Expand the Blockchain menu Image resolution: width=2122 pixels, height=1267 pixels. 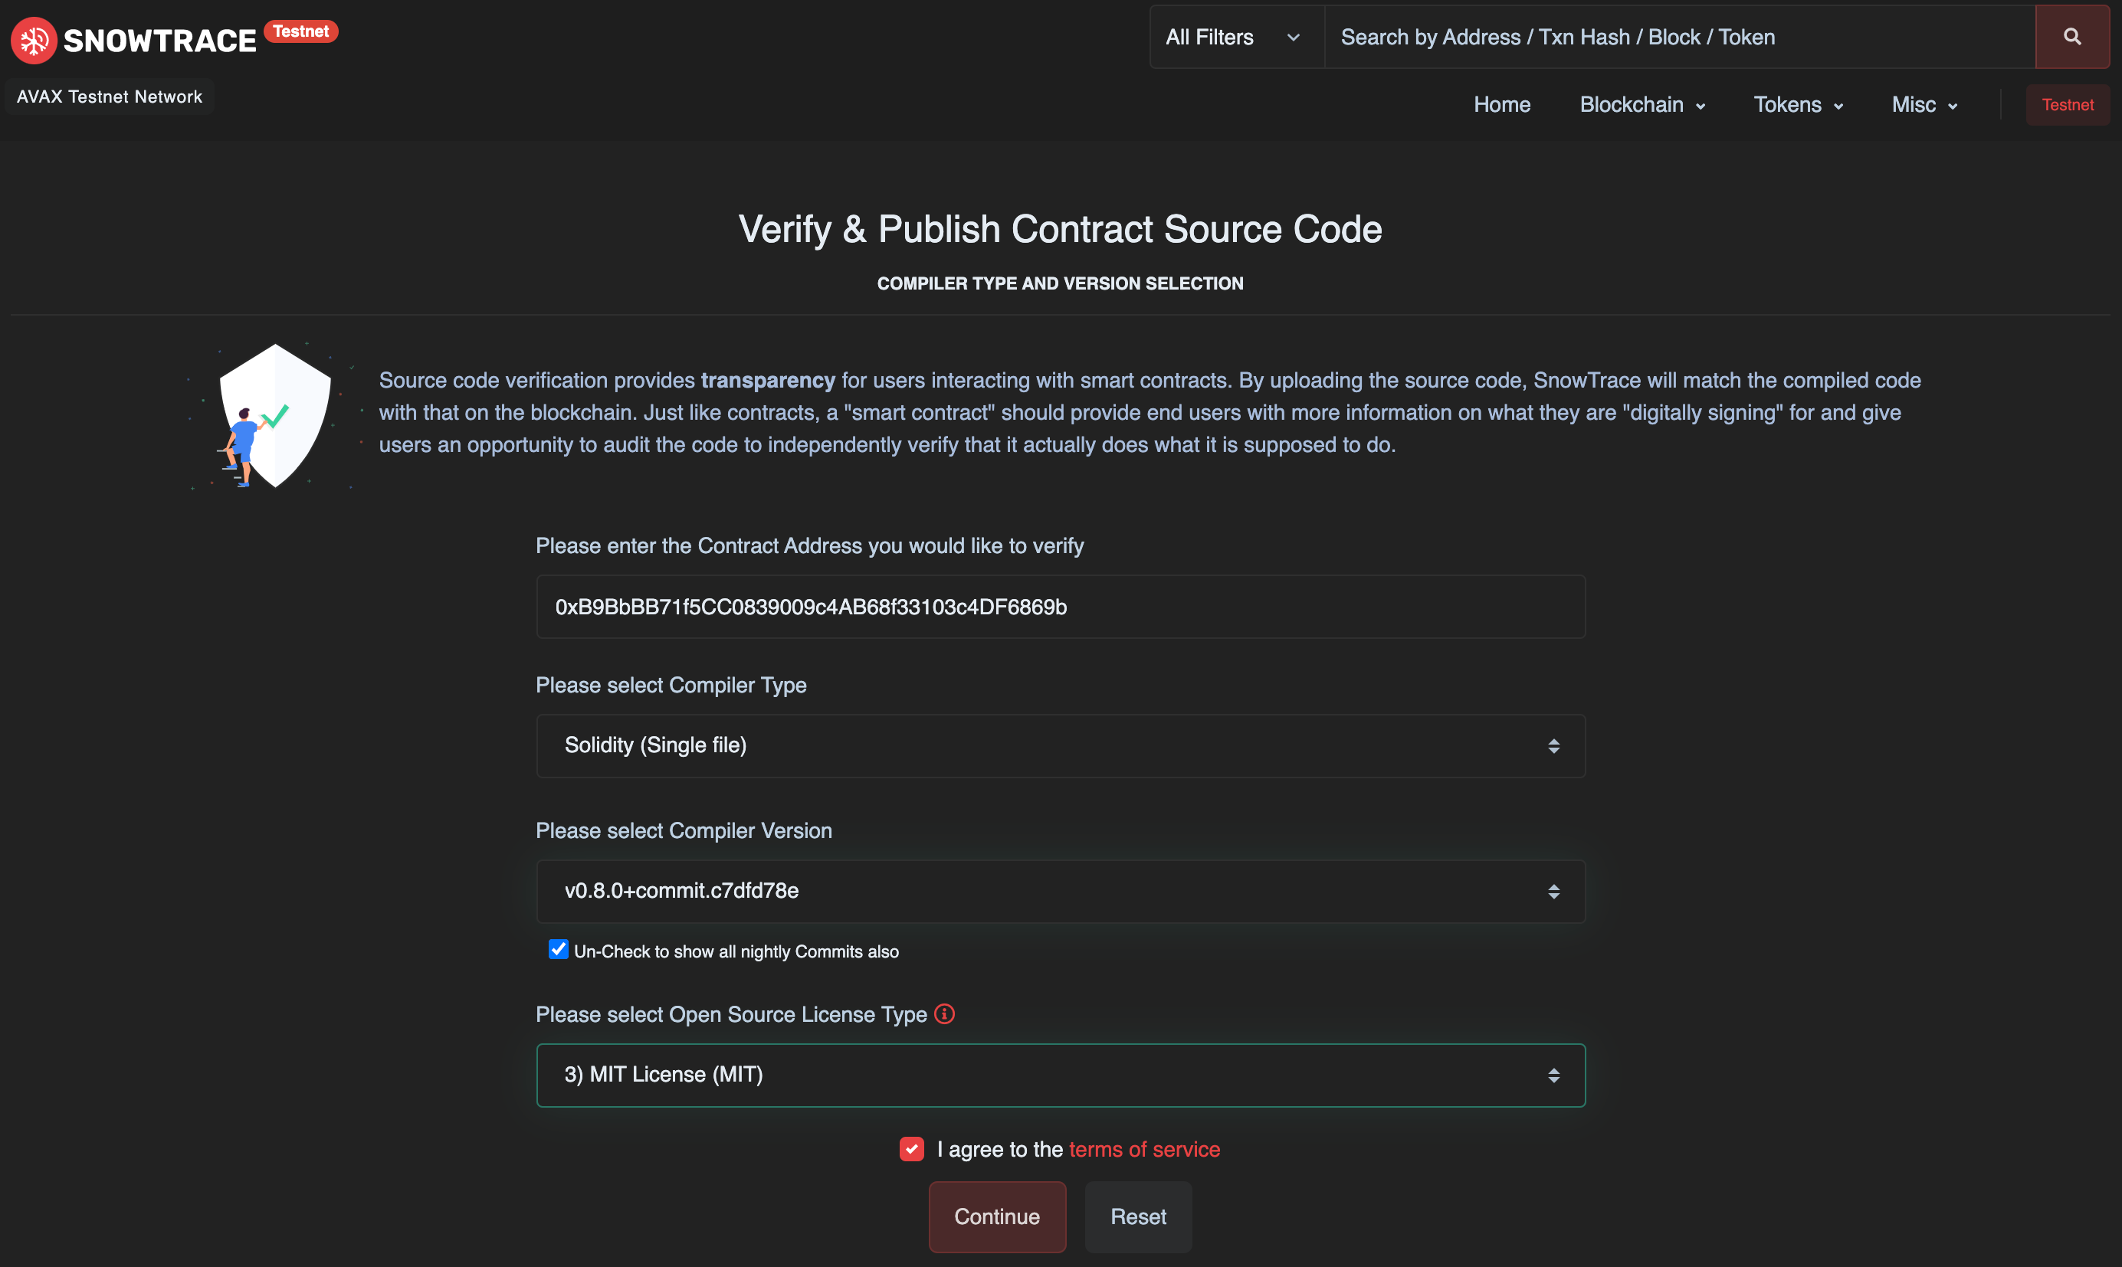point(1642,105)
